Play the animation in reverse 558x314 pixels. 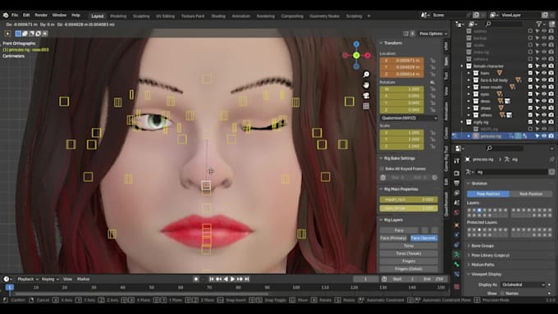pyautogui.click(x=226, y=279)
